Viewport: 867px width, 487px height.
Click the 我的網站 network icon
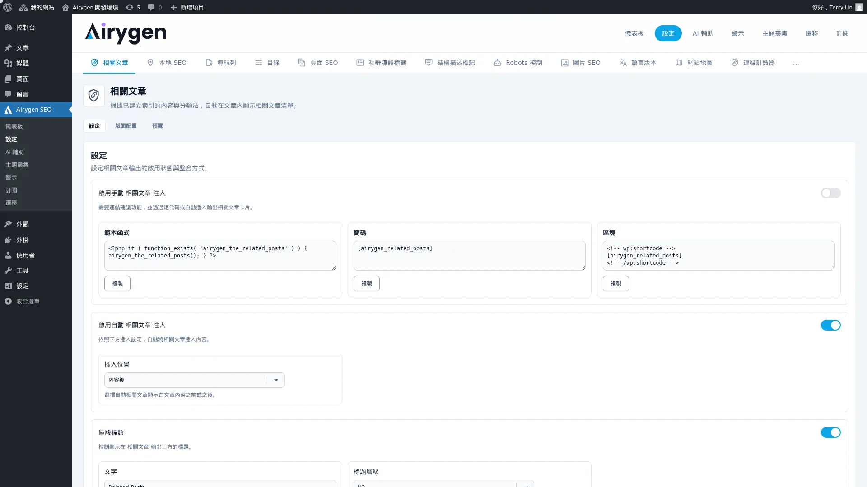pyautogui.click(x=23, y=7)
